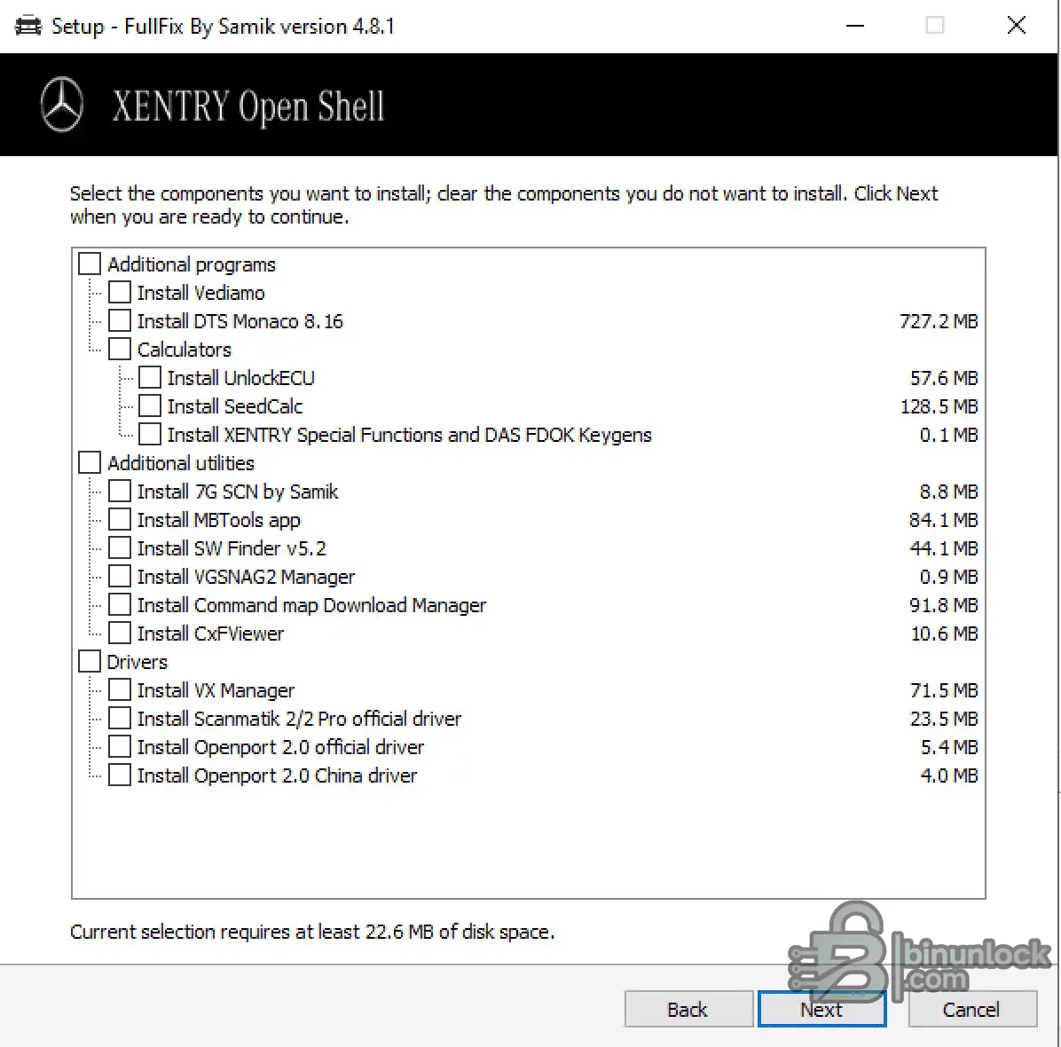Enable XENTRY Special Functions Keygens checkbox
The image size is (1061, 1047).
pos(150,435)
